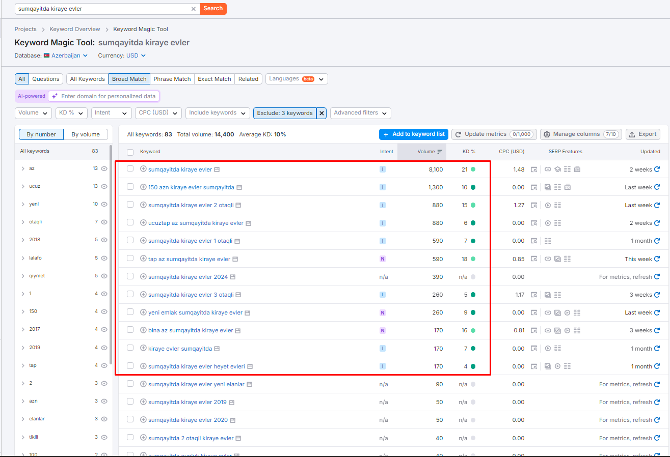Screen dimensions: 670x457
Task: Select the All Keywords match tab
Action: coord(87,79)
